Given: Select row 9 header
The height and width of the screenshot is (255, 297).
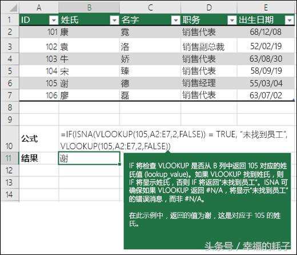Looking at the screenshot, I should pyautogui.click(x=10, y=119).
